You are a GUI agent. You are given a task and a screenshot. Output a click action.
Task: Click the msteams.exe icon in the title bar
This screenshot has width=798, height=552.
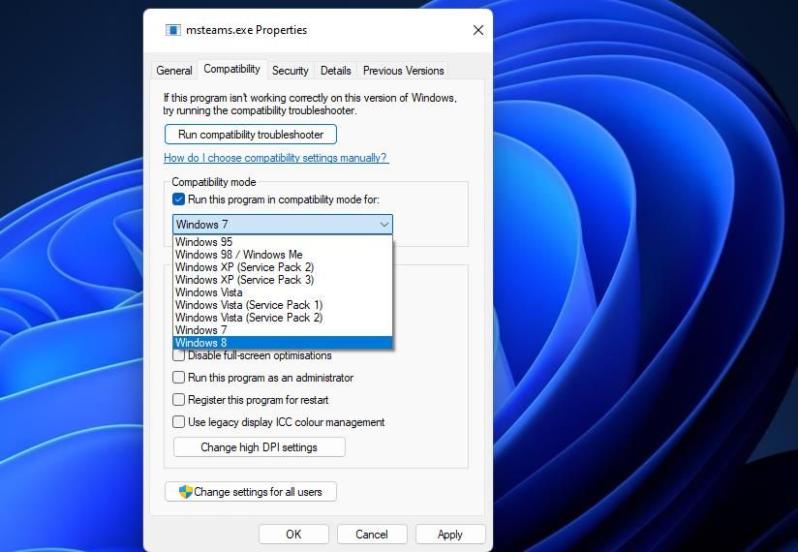click(x=173, y=30)
